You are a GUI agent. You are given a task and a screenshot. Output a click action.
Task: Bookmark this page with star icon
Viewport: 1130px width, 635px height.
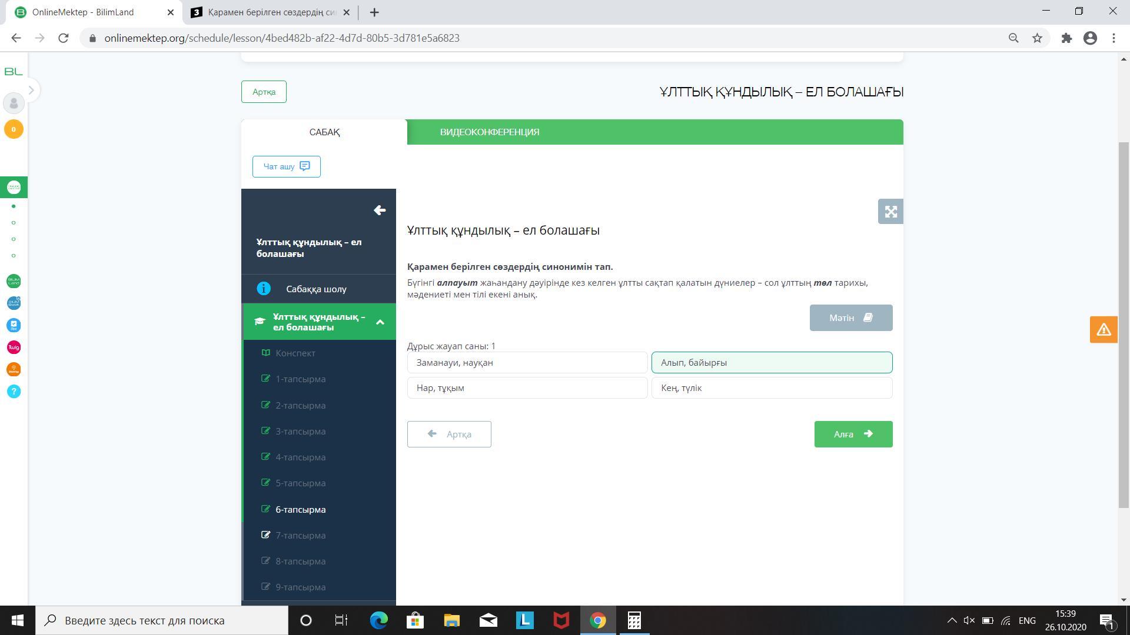pos(1037,38)
